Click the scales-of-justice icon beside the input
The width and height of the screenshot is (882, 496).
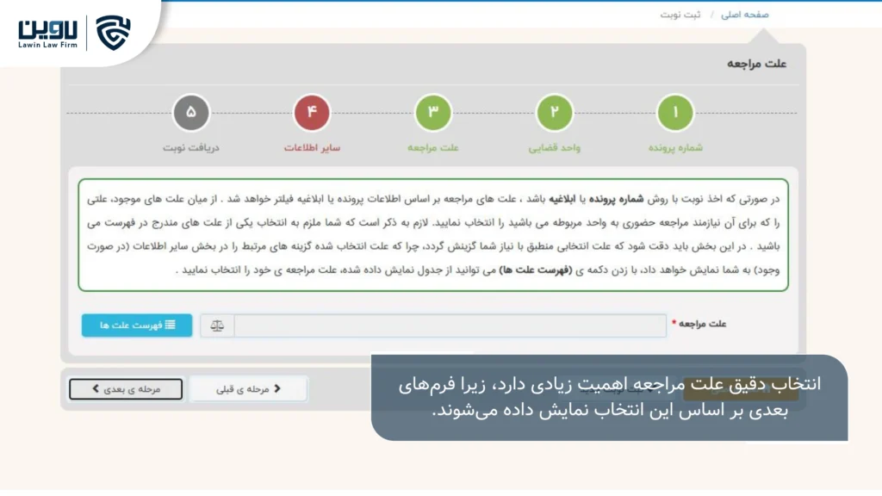217,325
